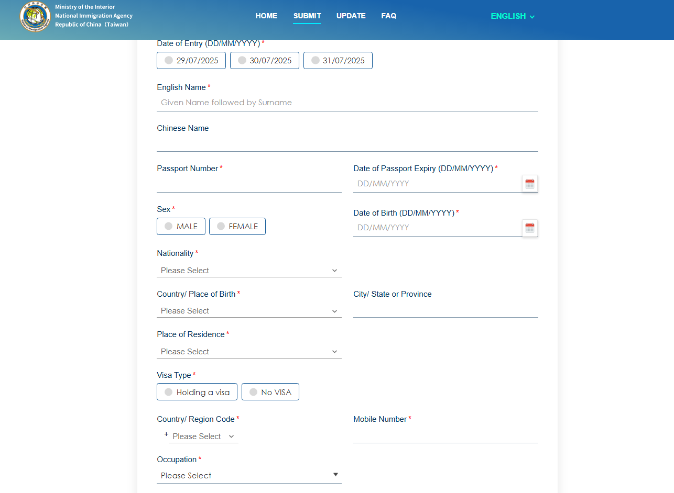Click the Date of Birth input field
Image resolution: width=674 pixels, height=493 pixels.
tap(438, 228)
